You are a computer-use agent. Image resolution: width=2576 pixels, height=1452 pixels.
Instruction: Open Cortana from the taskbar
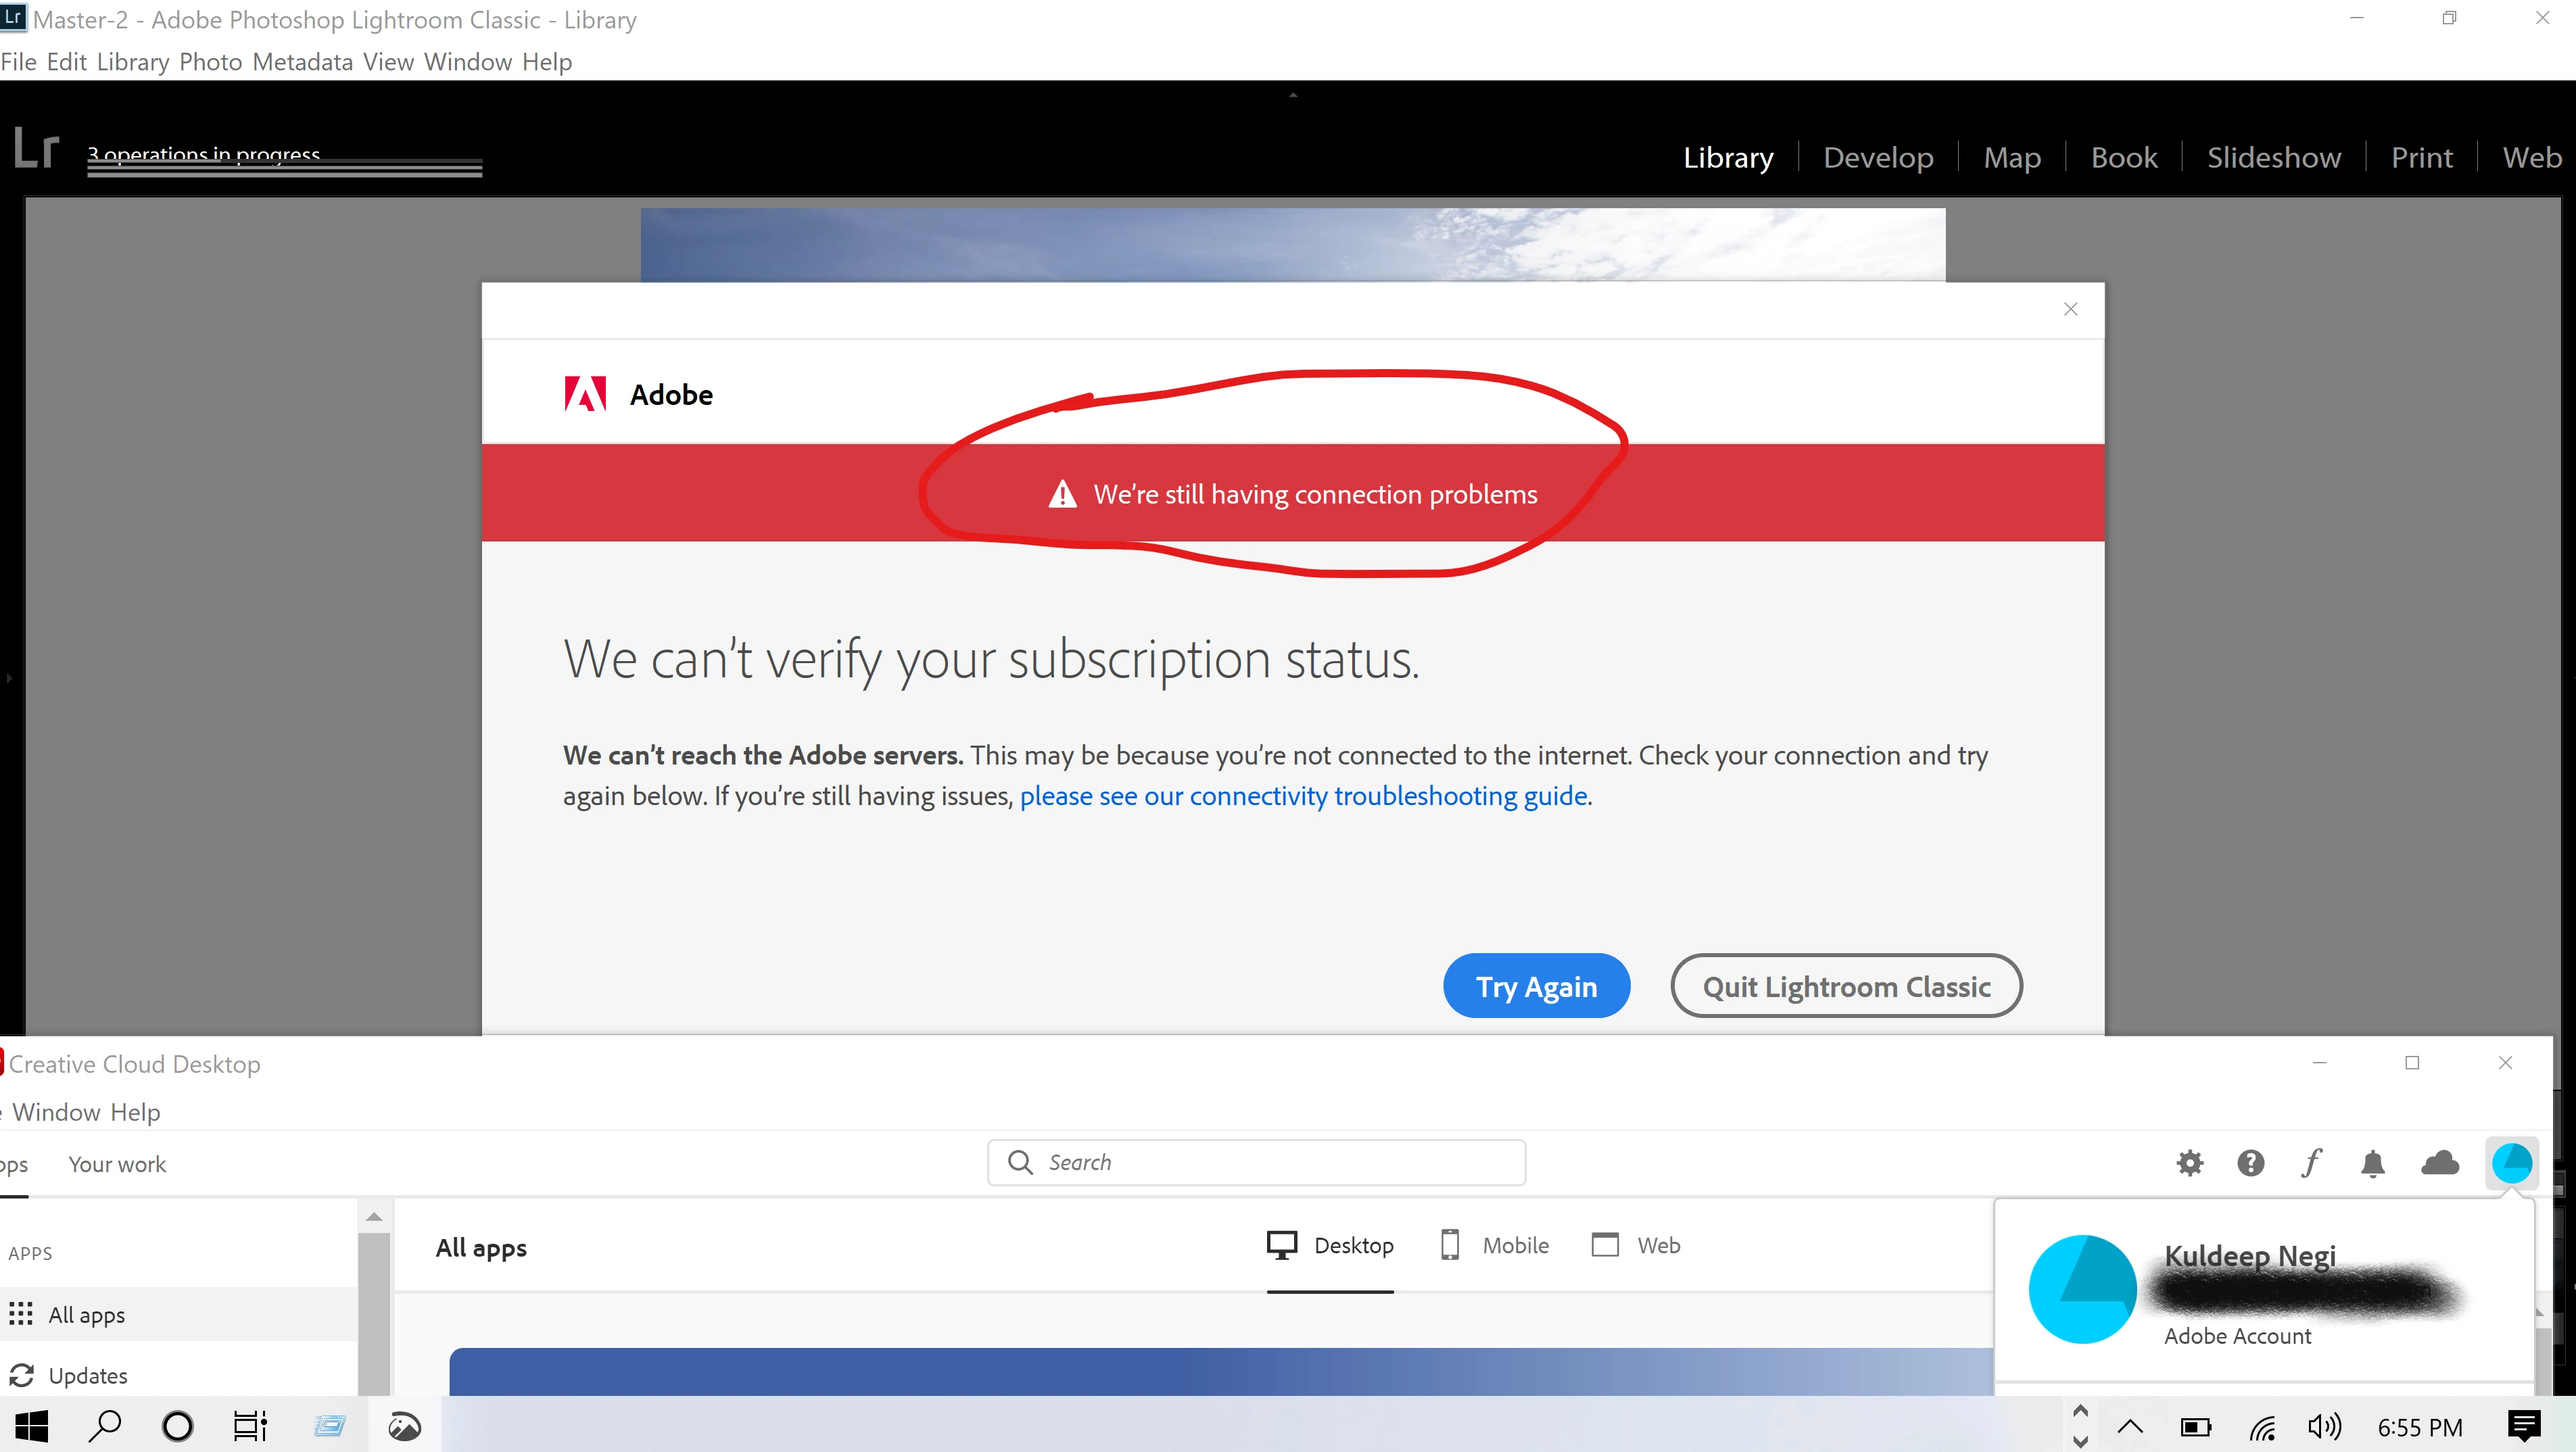click(x=178, y=1426)
